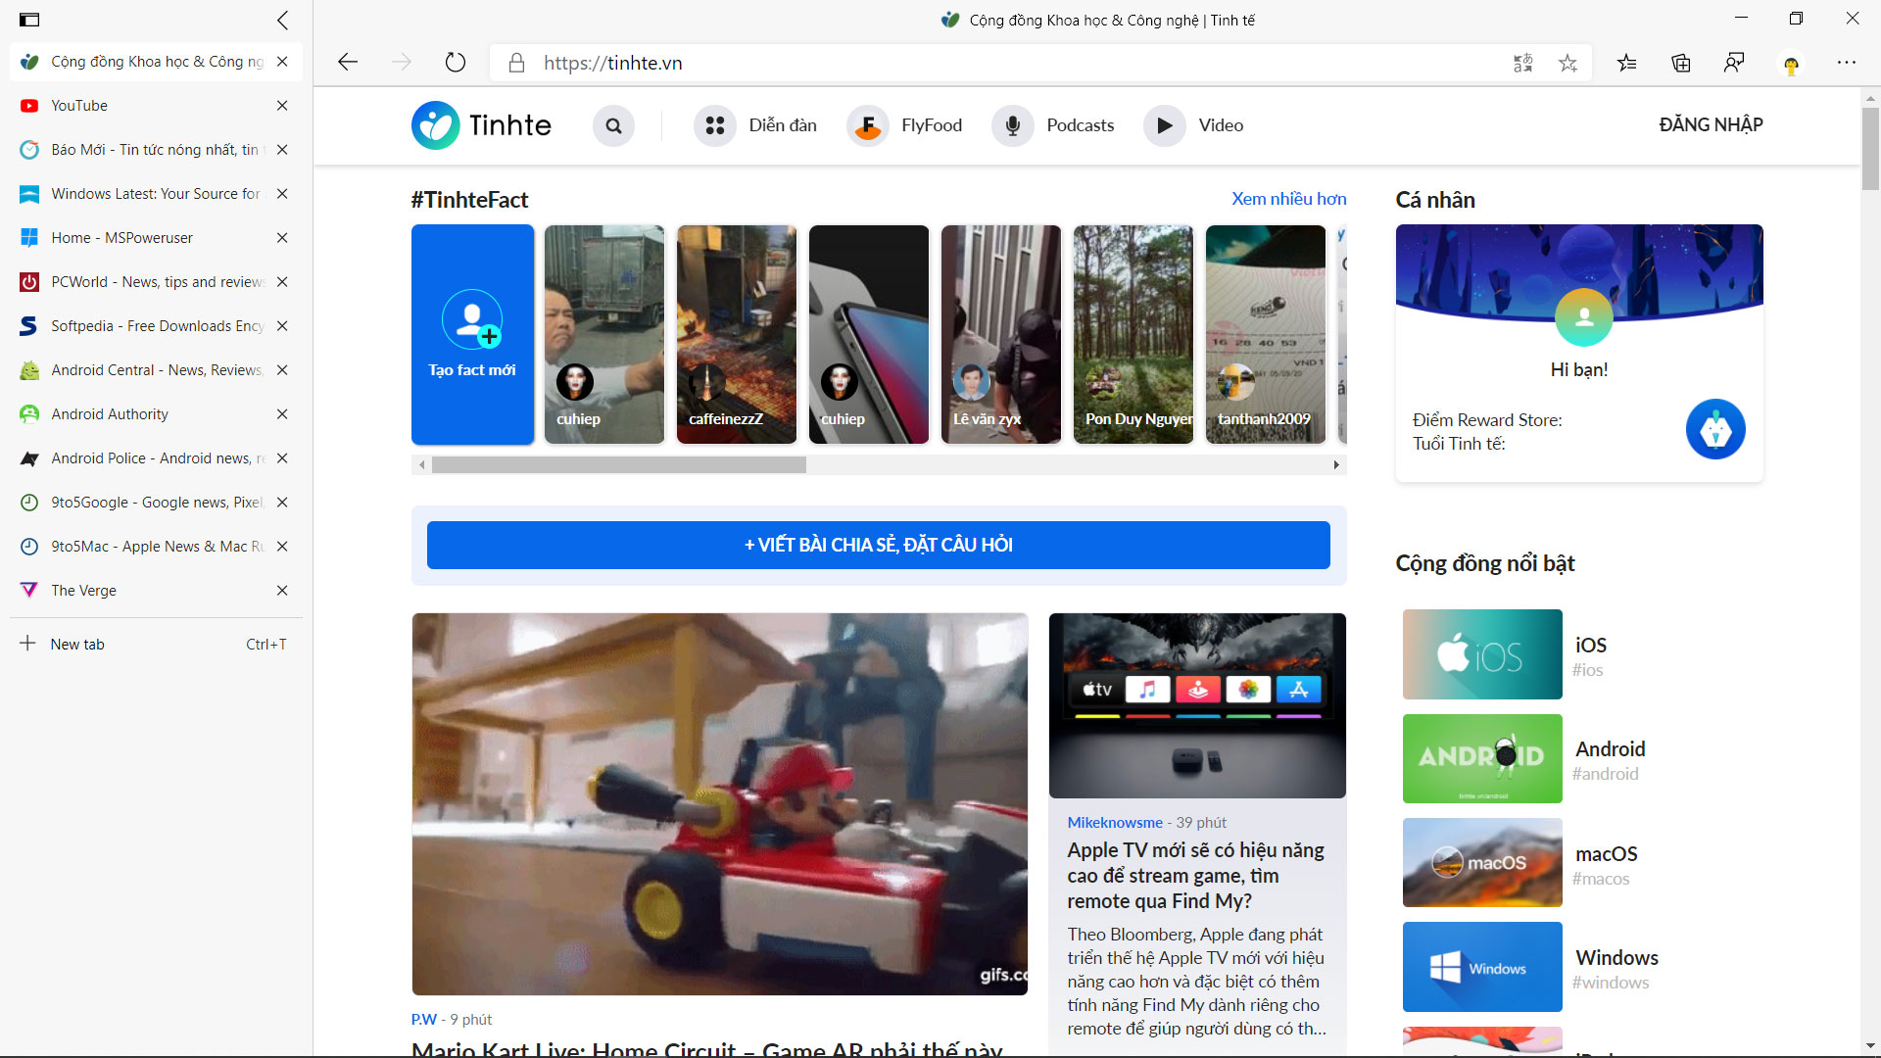Click the Tạo fact mới card
The height and width of the screenshot is (1058, 1881).
tap(472, 334)
